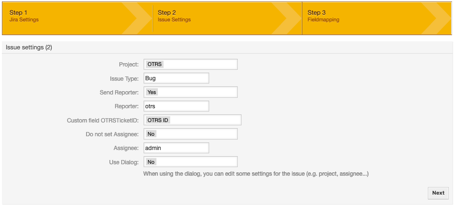Click the Reporter field containing otrs
The image size is (455, 207).
176,106
